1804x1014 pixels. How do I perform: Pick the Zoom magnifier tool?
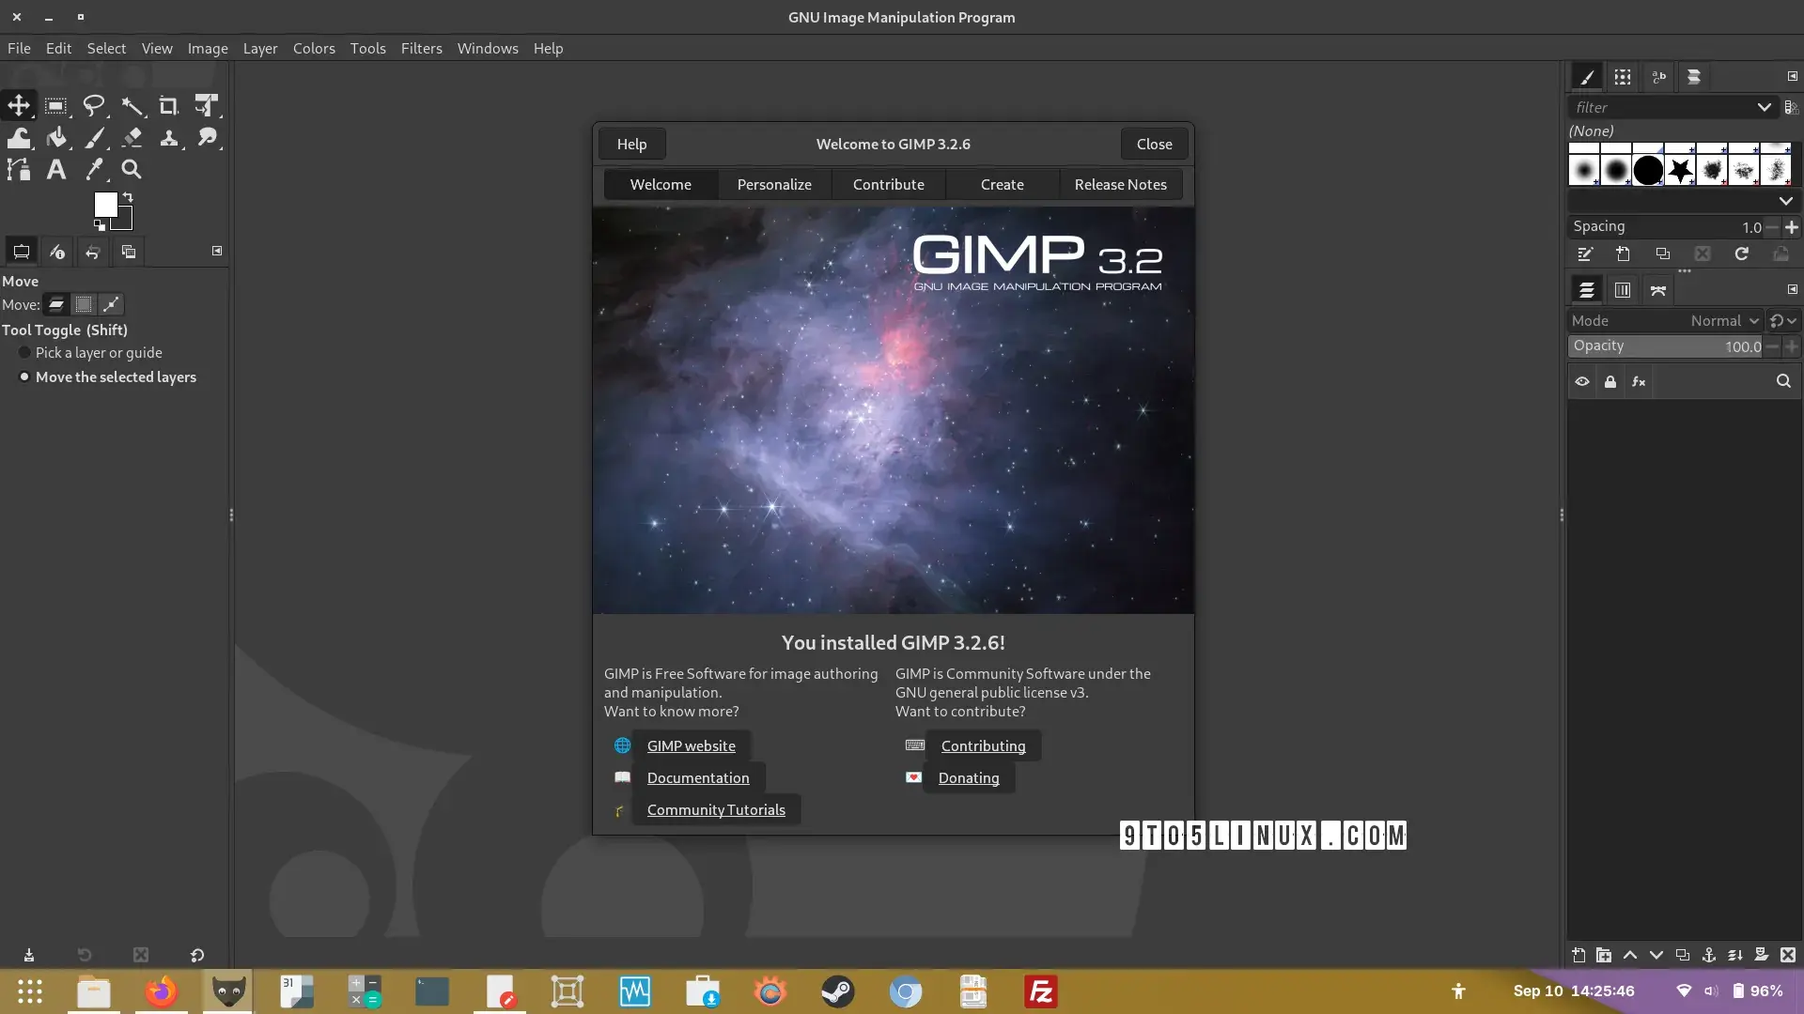point(132,170)
